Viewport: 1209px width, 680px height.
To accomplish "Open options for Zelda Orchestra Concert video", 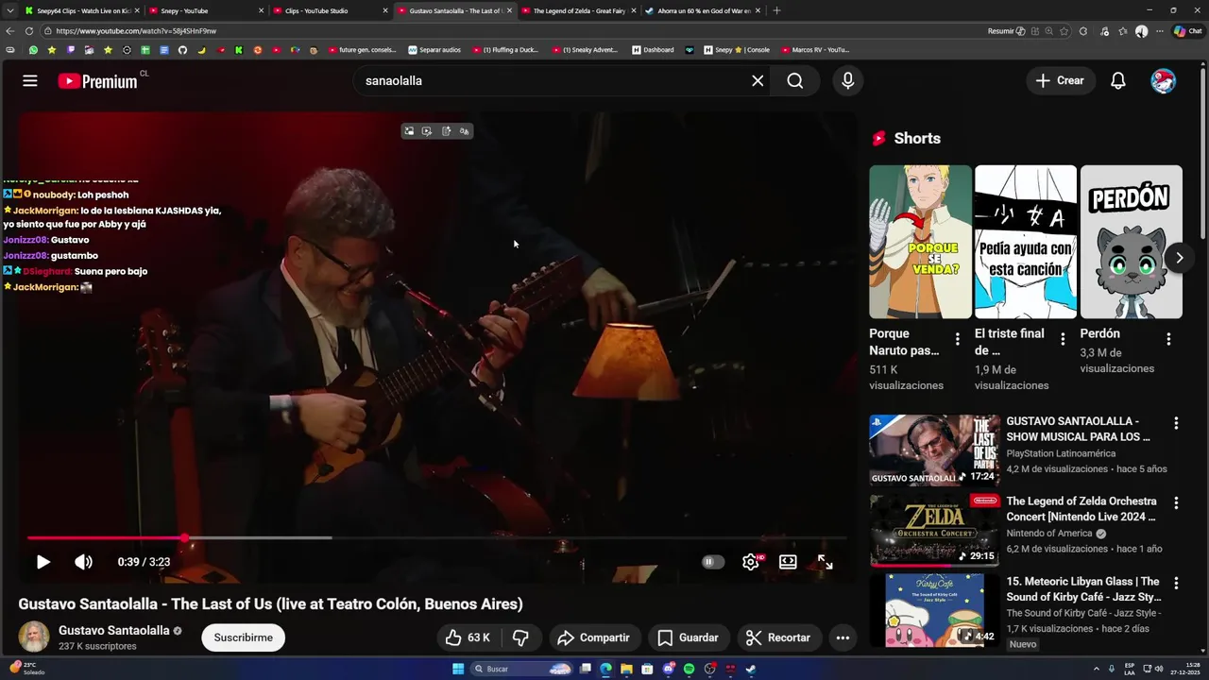I will [1176, 503].
